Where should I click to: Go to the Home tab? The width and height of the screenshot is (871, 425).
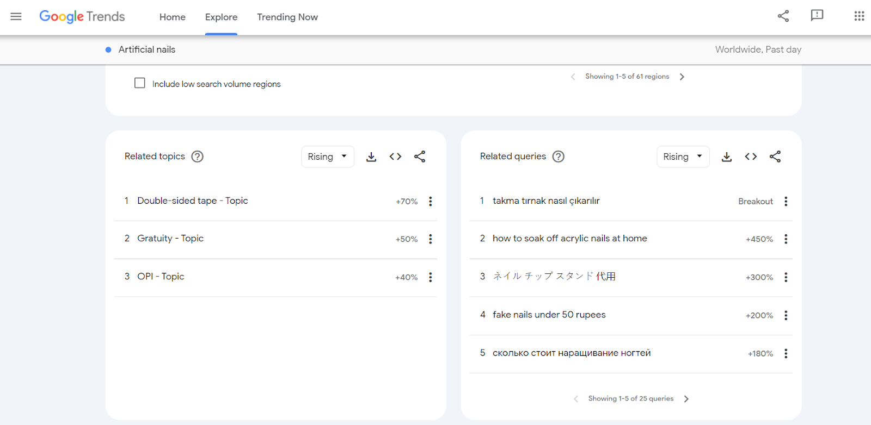pos(173,17)
